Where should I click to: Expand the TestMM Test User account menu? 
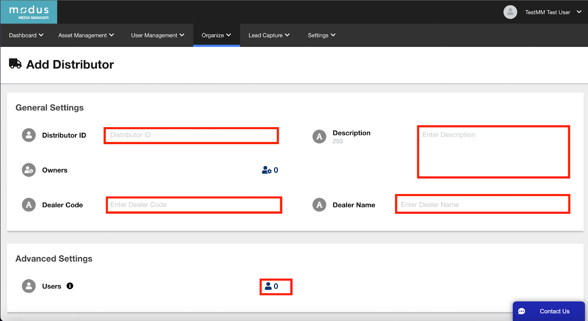click(579, 12)
